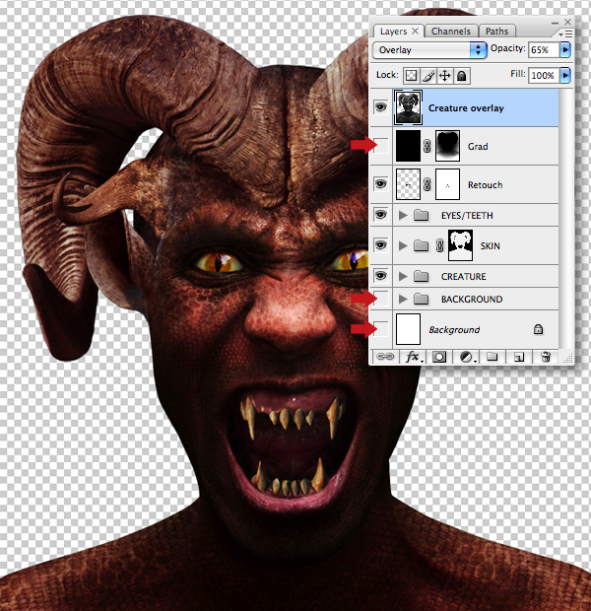The width and height of the screenshot is (591, 611).
Task: Open the layer style fx menu
Action: coord(413,357)
